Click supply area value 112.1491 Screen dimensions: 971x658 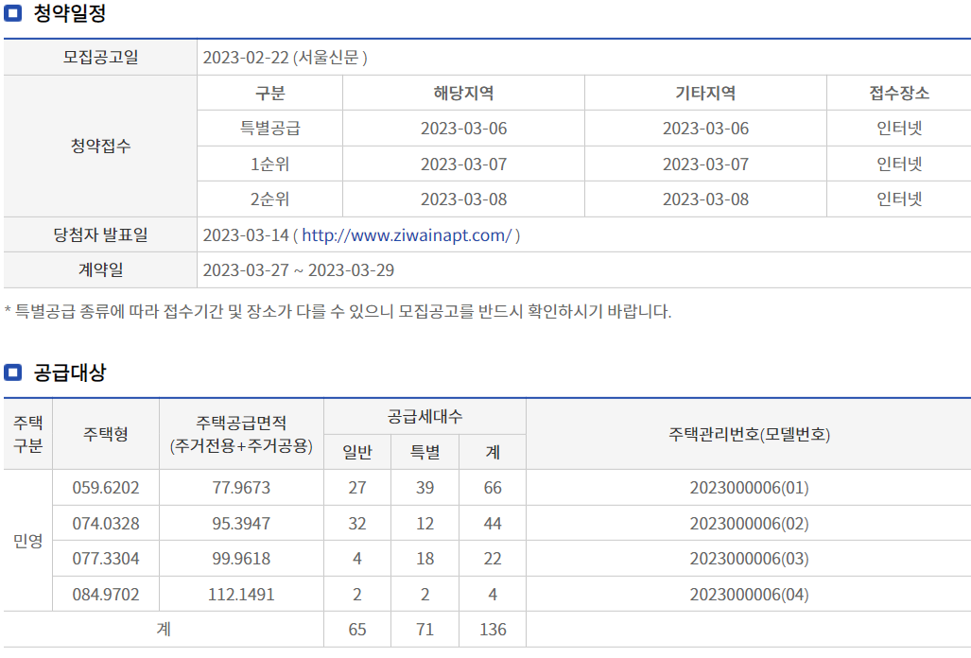click(x=241, y=595)
